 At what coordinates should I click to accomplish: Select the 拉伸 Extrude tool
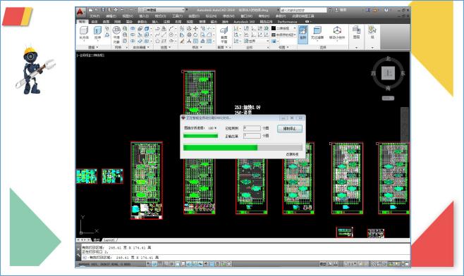coord(97,32)
